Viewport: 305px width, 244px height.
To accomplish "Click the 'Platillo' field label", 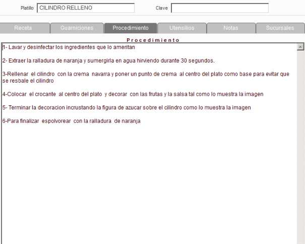I will click(x=27, y=9).
